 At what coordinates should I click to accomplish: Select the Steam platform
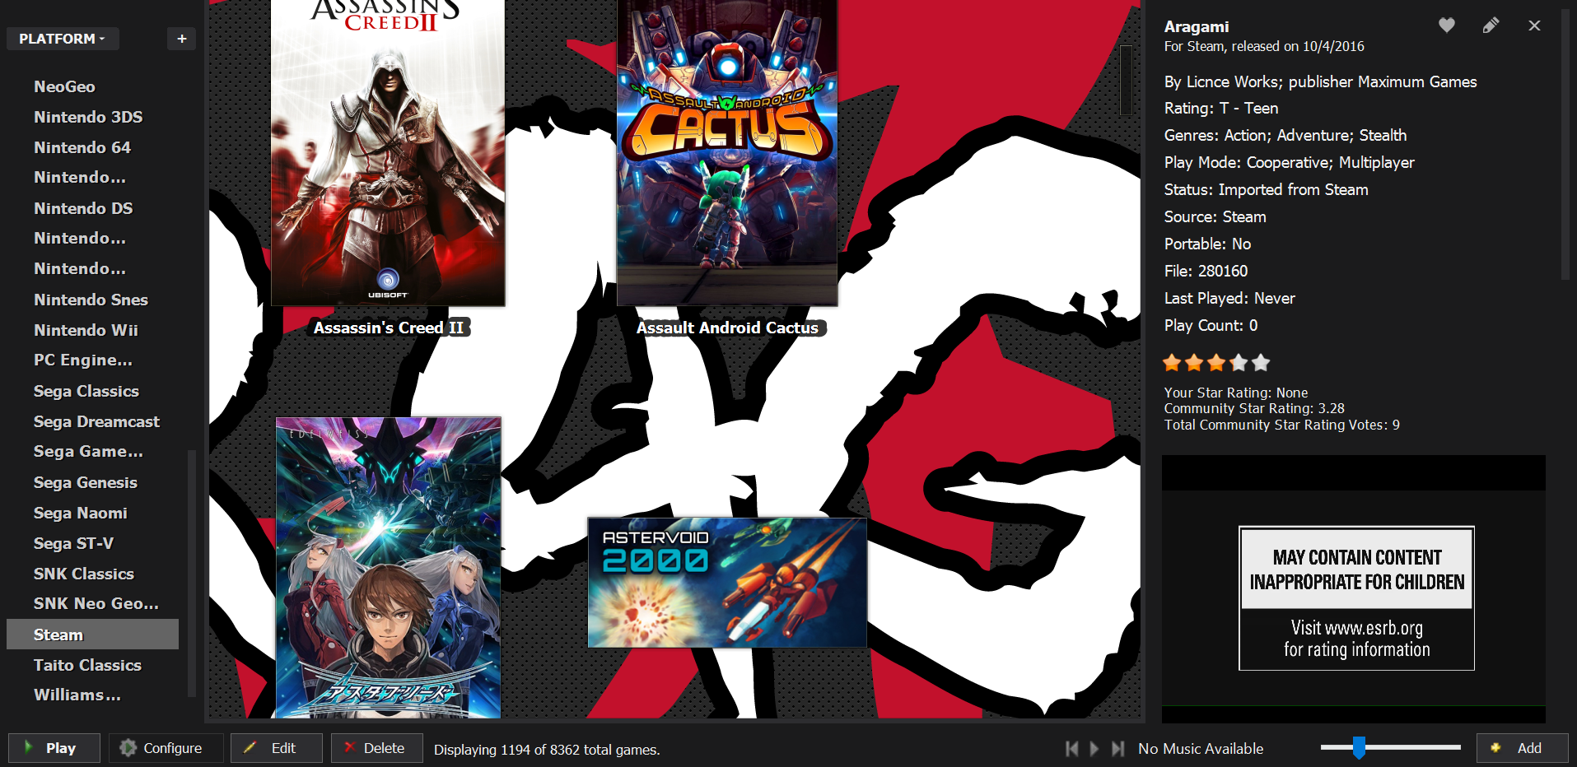coord(92,635)
